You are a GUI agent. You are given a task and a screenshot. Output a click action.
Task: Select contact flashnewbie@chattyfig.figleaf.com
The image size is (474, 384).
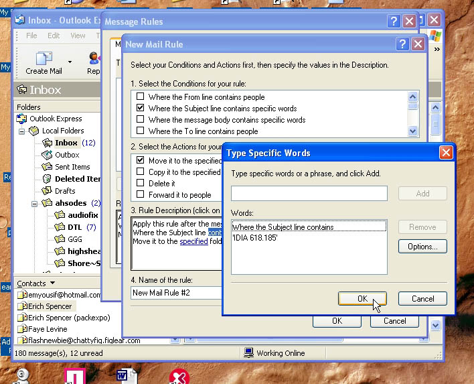[x=78, y=340]
